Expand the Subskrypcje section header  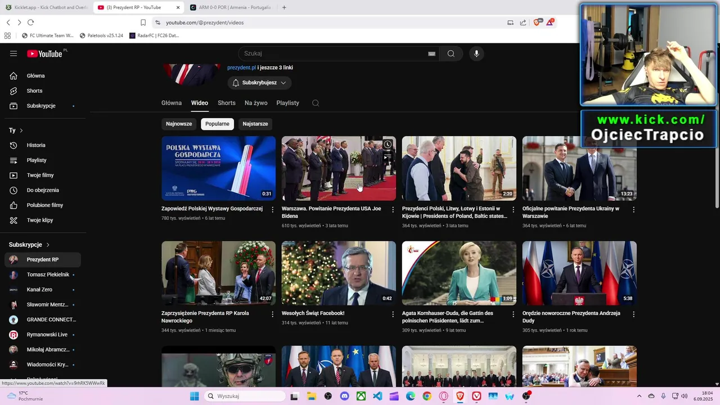(x=29, y=245)
